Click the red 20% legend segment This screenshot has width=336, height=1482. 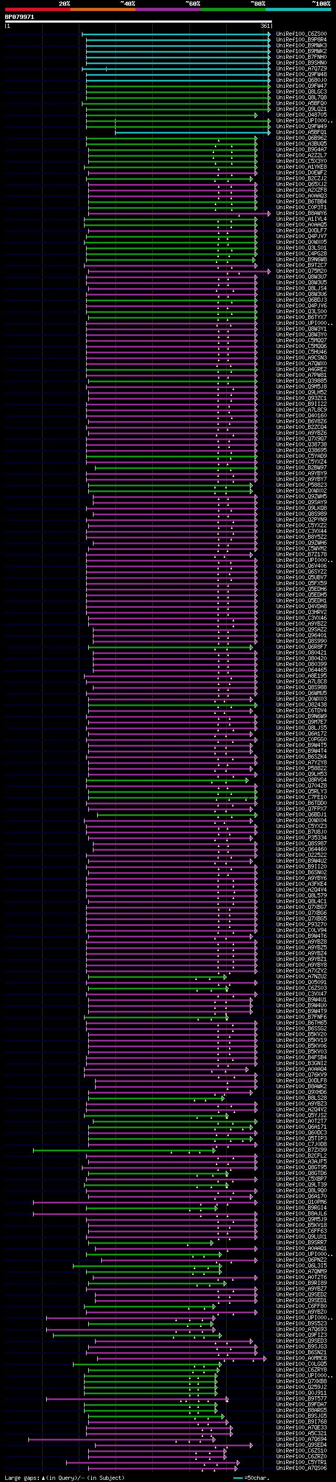coord(37,9)
